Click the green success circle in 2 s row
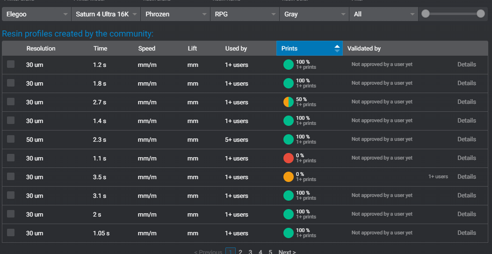 pos(289,214)
